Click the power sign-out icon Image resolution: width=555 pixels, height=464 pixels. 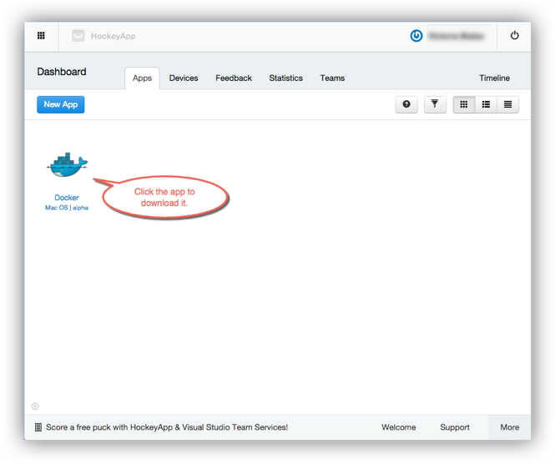514,36
